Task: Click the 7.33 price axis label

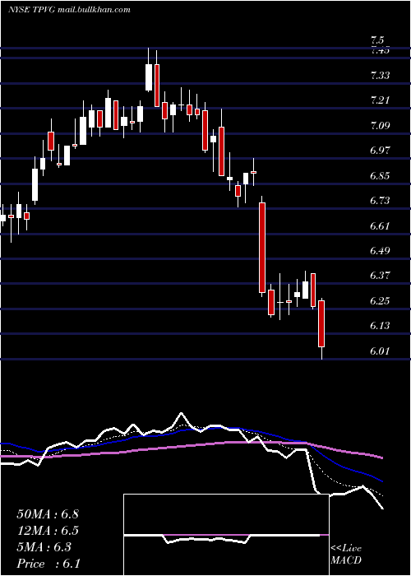Action: (x=380, y=76)
